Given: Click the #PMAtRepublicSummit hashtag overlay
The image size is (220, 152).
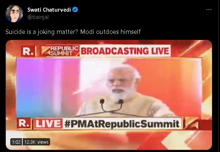Looking at the screenshot, I should 122,124.
